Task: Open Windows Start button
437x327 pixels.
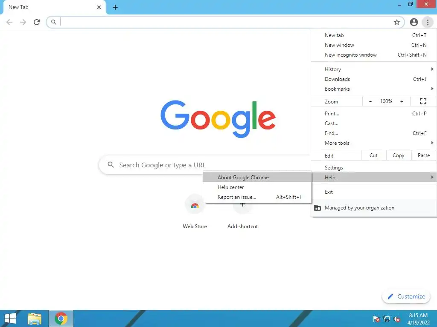Action: point(10,318)
